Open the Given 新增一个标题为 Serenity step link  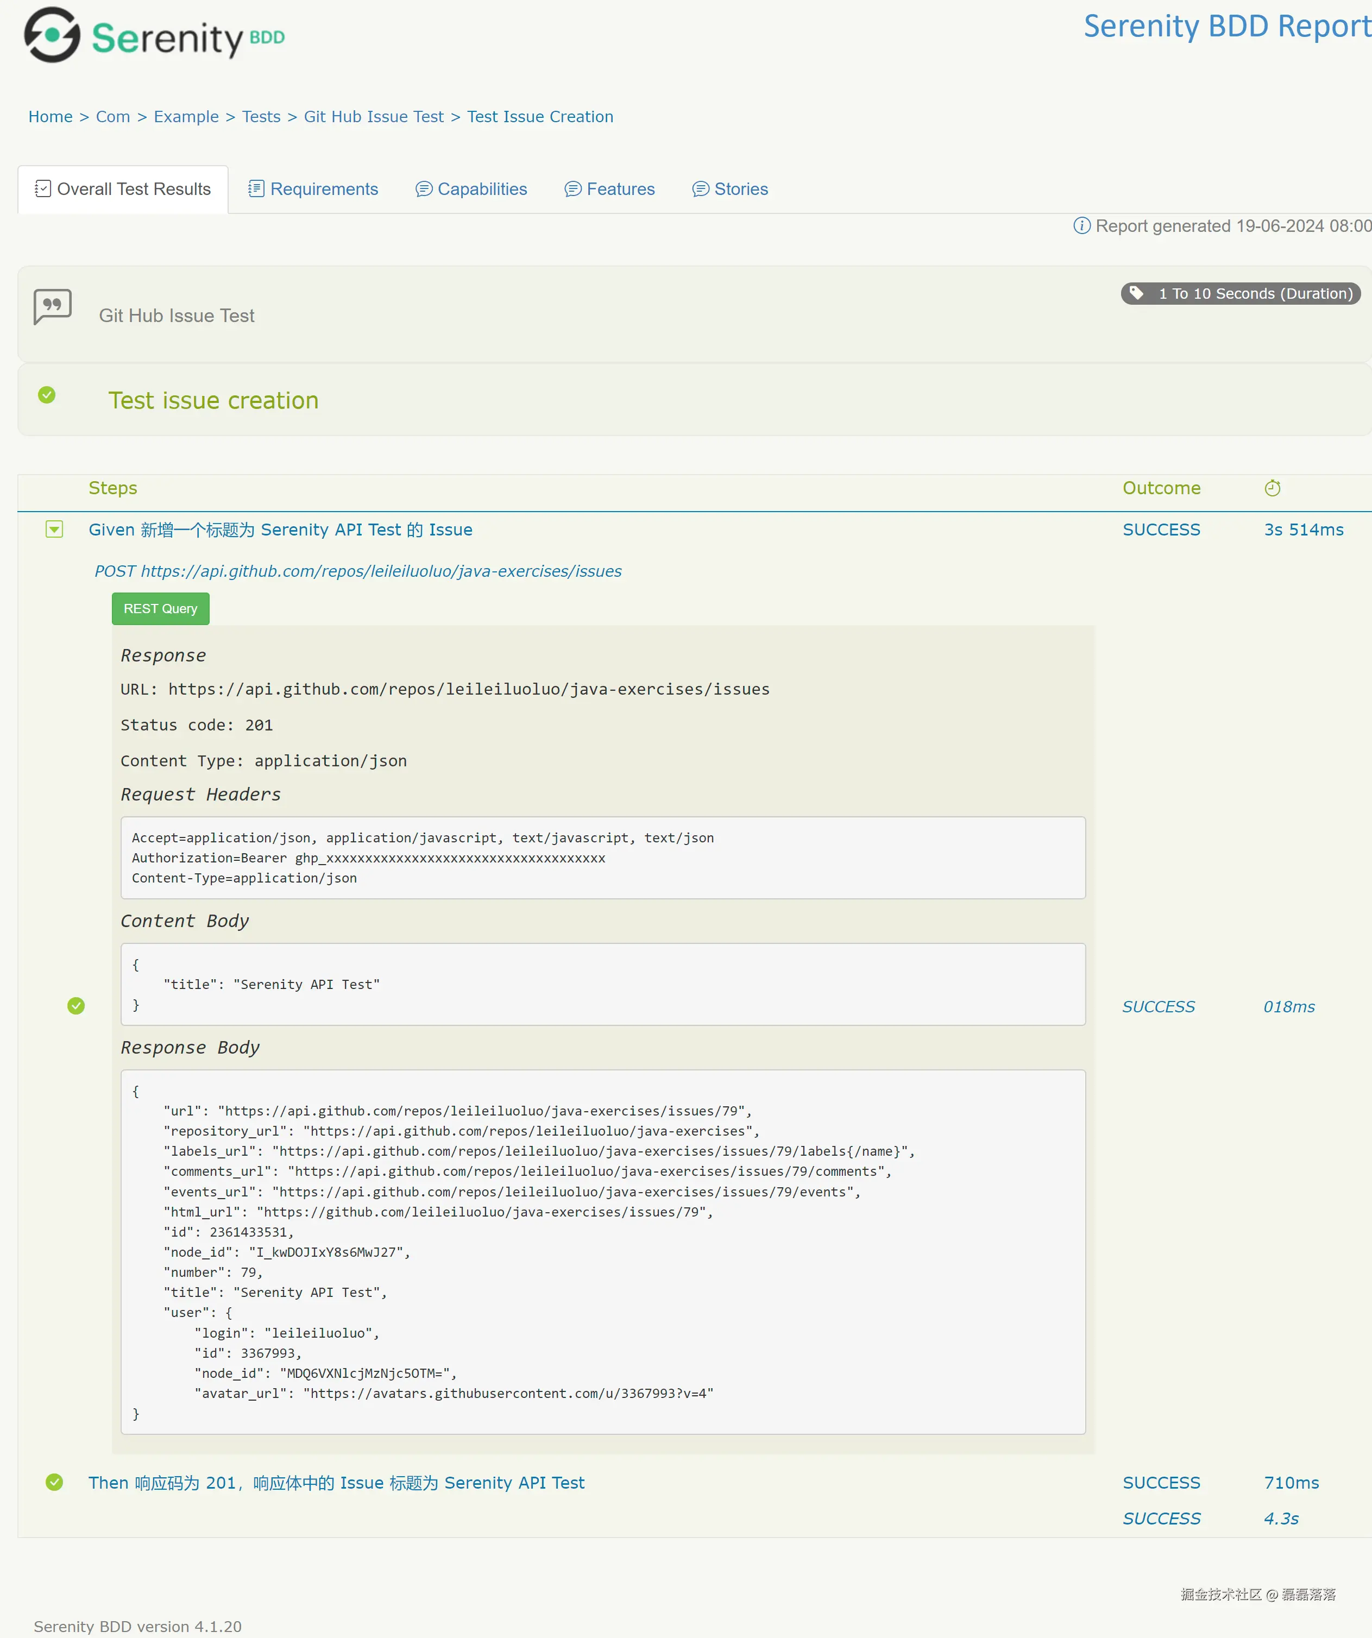click(x=280, y=530)
